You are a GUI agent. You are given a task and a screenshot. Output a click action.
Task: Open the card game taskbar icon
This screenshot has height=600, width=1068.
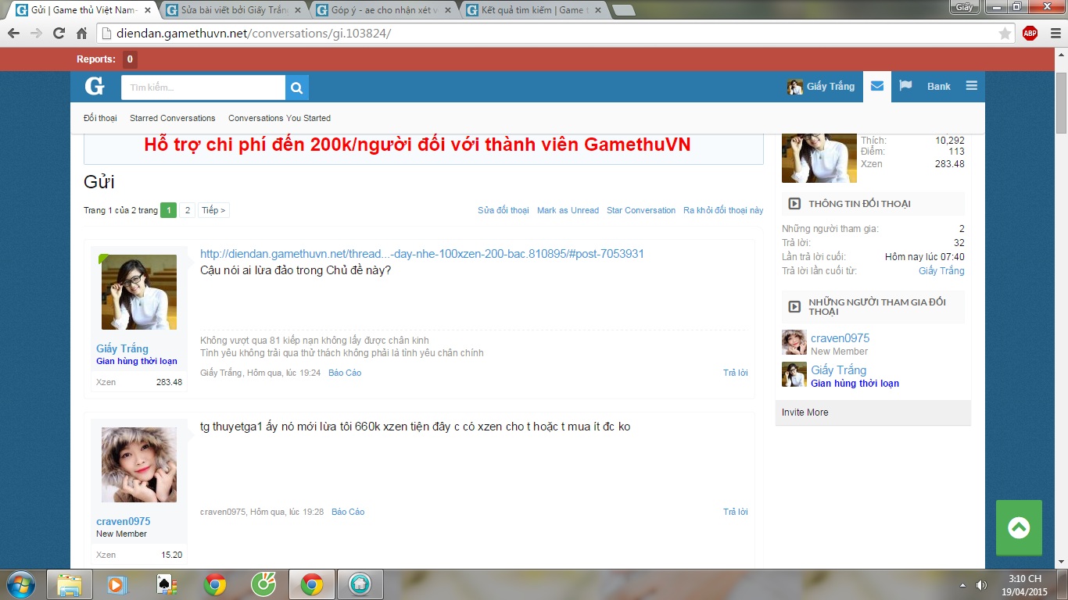167,584
